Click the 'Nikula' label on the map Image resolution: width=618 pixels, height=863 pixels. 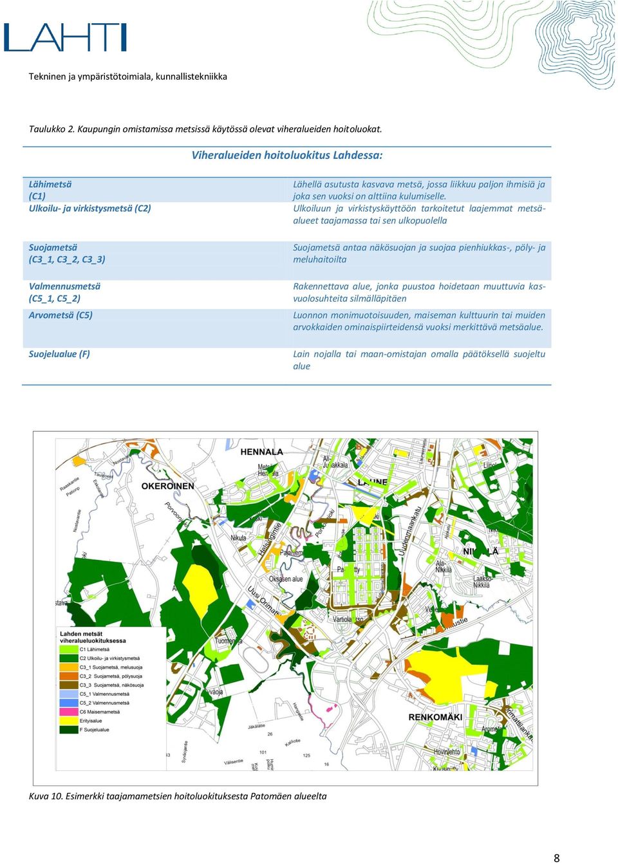pyautogui.click(x=238, y=538)
